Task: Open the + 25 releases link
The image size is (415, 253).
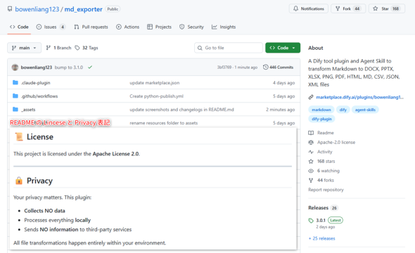Action: pyautogui.click(x=322, y=238)
